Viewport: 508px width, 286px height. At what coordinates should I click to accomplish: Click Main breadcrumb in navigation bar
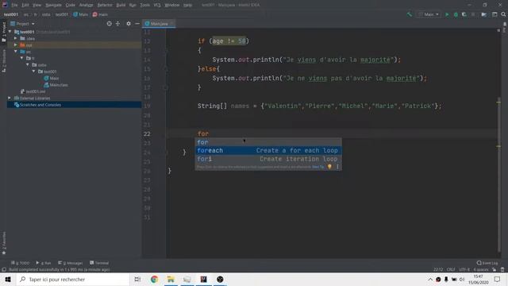(x=80, y=14)
